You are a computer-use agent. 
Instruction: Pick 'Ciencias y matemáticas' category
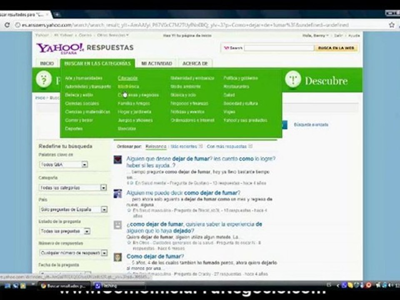[x=87, y=112]
